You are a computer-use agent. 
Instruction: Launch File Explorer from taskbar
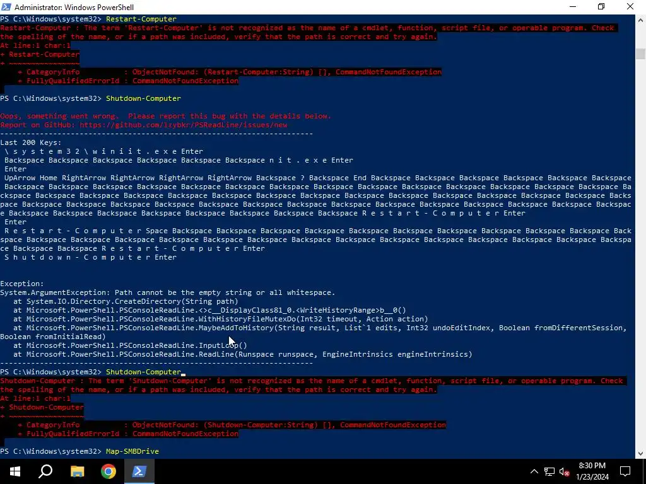(x=77, y=471)
